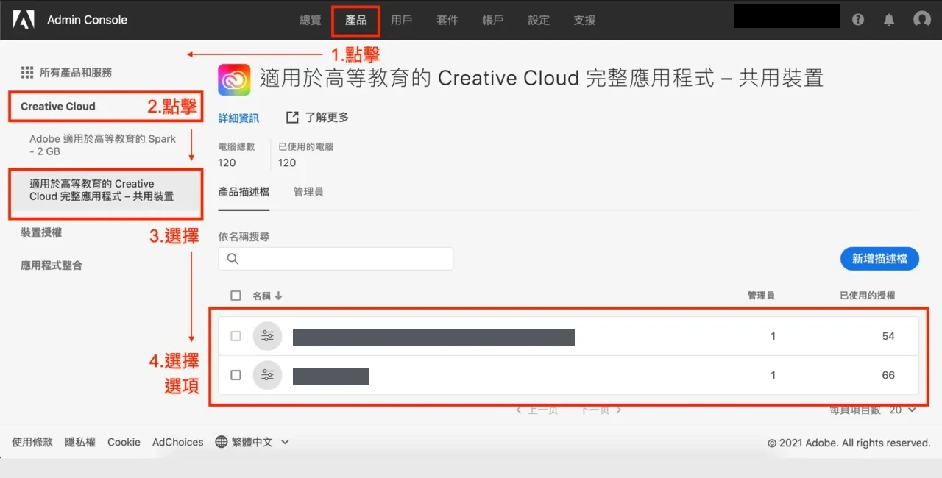Select 裝置授權 in the sidebar
This screenshot has height=478, width=942.
41,232
